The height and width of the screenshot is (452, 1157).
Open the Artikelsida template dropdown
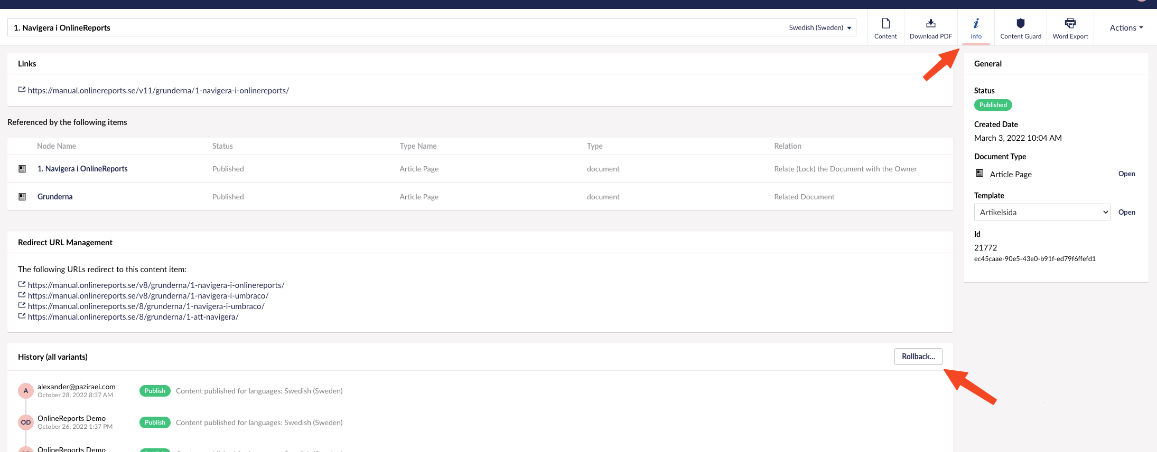click(1041, 212)
